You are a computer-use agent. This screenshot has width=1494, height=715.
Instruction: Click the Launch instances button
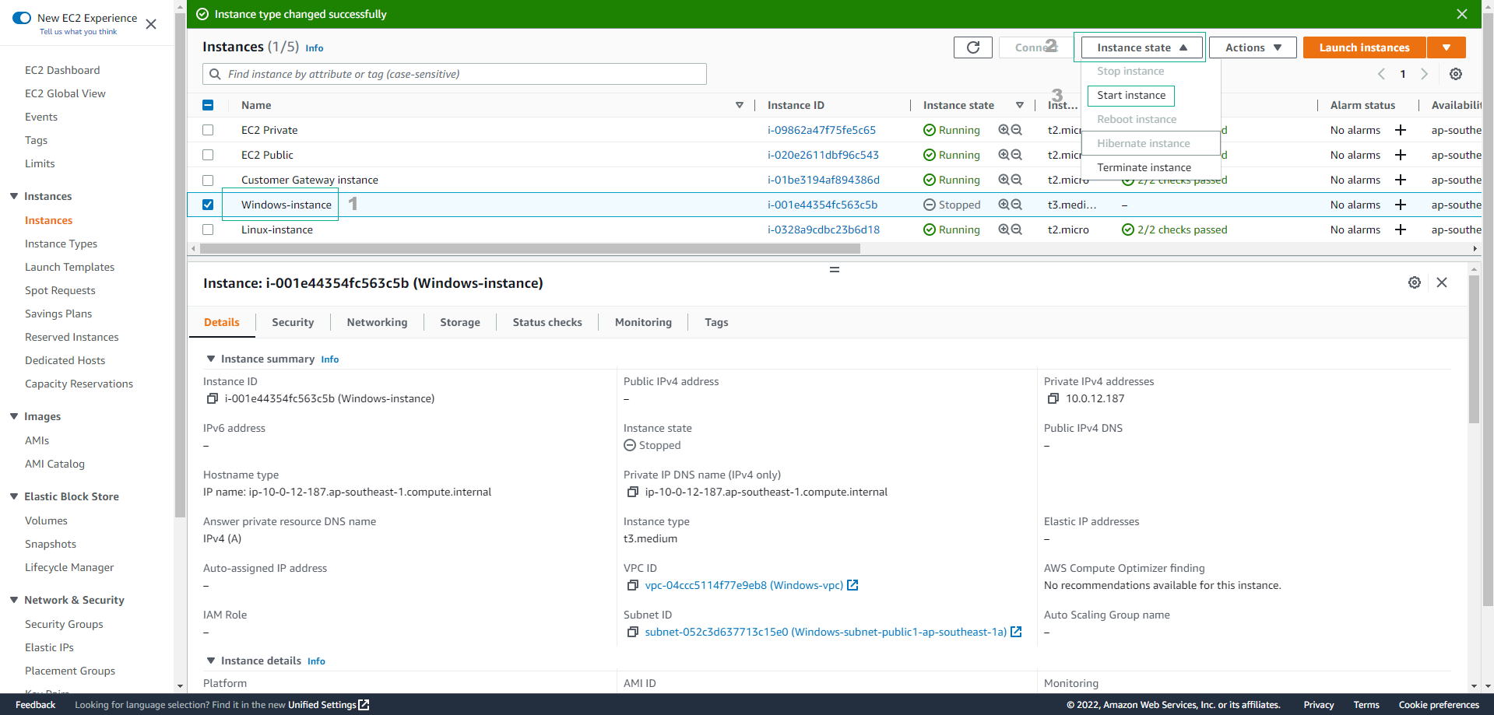coord(1364,47)
